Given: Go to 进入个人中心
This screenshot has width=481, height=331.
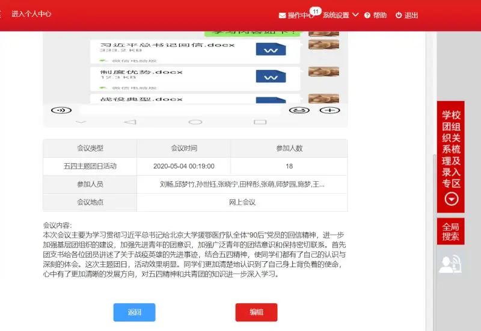Looking at the screenshot, I should point(31,14).
